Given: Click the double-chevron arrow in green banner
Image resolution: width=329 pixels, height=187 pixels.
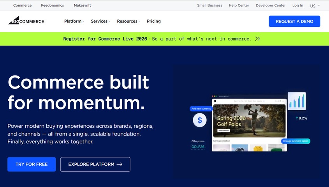Looking at the screenshot, I should point(258,39).
